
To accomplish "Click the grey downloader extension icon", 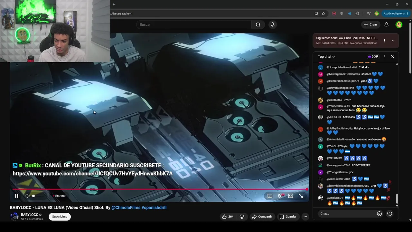I will pyautogui.click(x=342, y=14).
